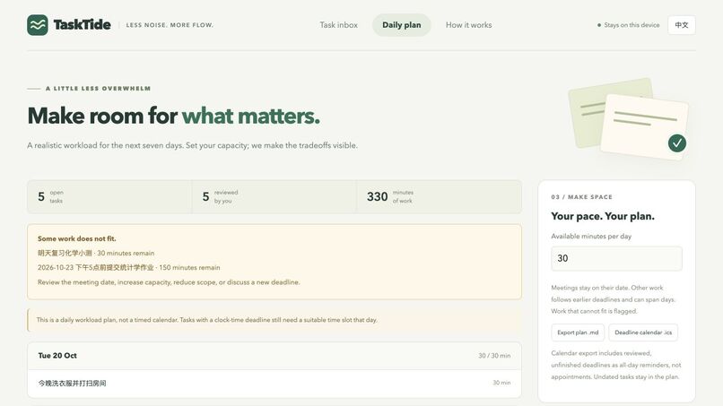Click the 今晚洗衣服并打扫房间 task row

point(274,383)
